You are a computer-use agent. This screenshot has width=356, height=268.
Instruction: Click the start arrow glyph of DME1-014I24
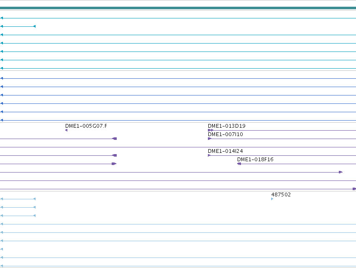click(209, 155)
